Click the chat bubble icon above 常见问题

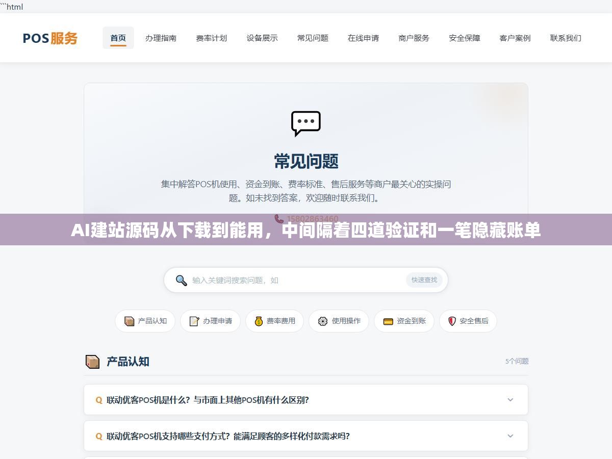(306, 123)
